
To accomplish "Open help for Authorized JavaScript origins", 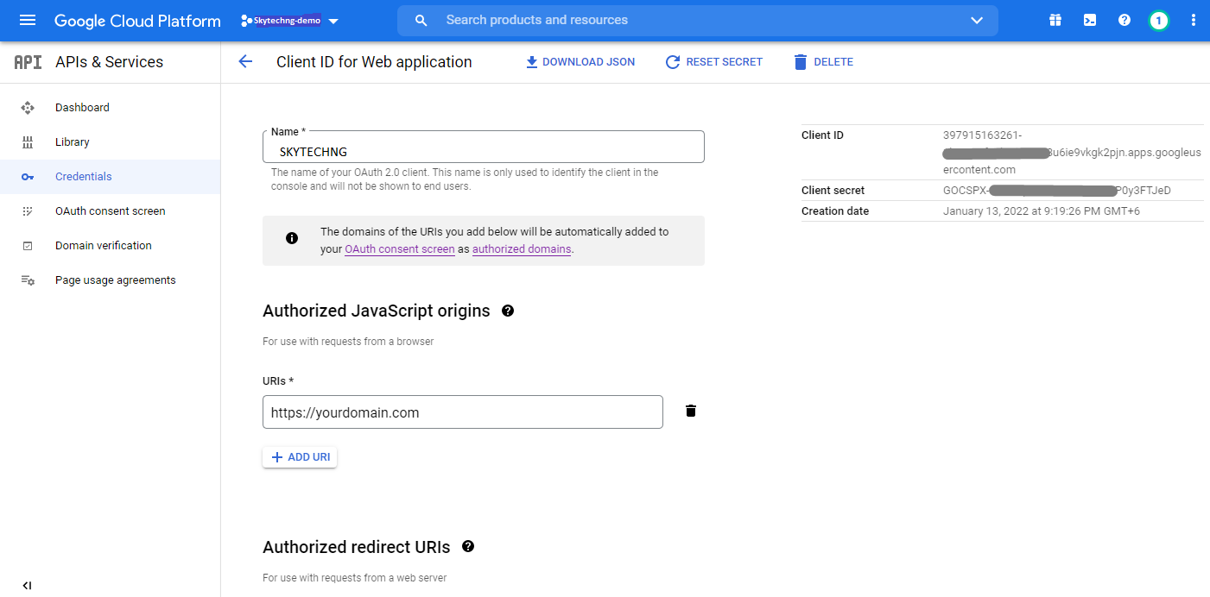I will (x=508, y=311).
